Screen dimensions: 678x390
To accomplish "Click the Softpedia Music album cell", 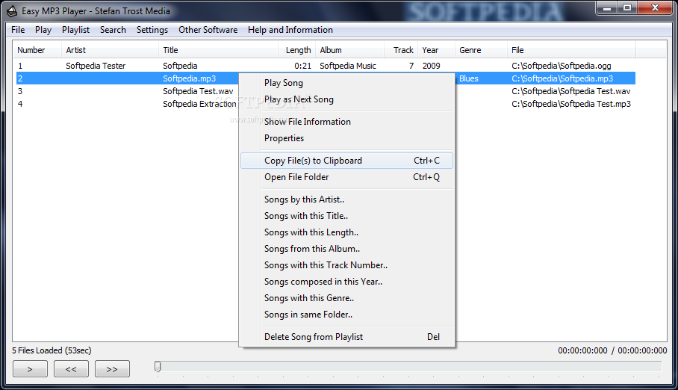I will point(348,66).
